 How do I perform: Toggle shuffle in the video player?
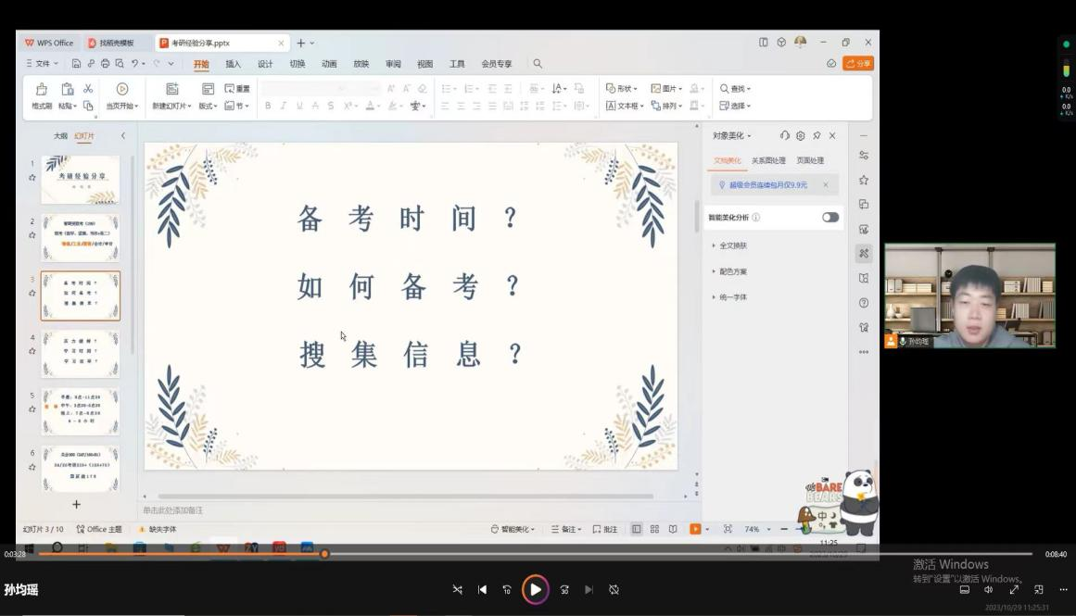click(457, 590)
